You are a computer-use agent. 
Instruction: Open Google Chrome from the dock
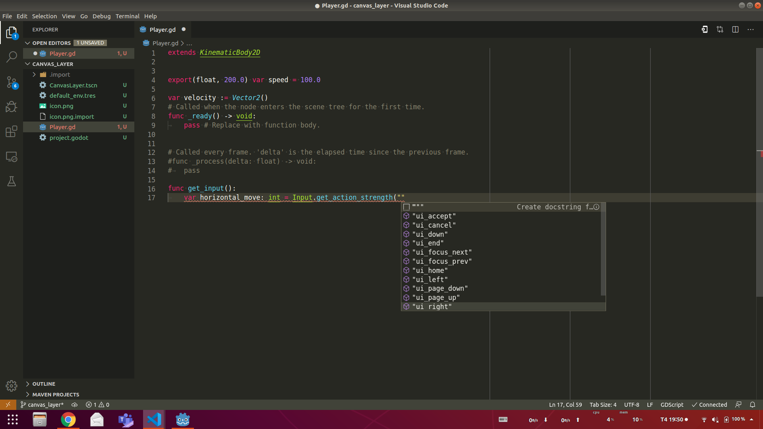(68, 419)
